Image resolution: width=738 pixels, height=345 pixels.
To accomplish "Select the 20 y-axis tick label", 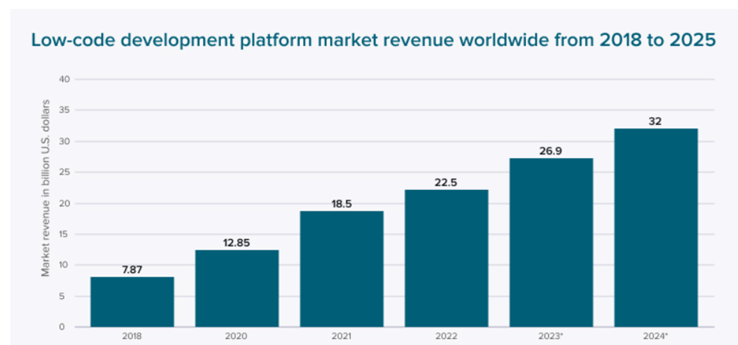I will click(64, 204).
